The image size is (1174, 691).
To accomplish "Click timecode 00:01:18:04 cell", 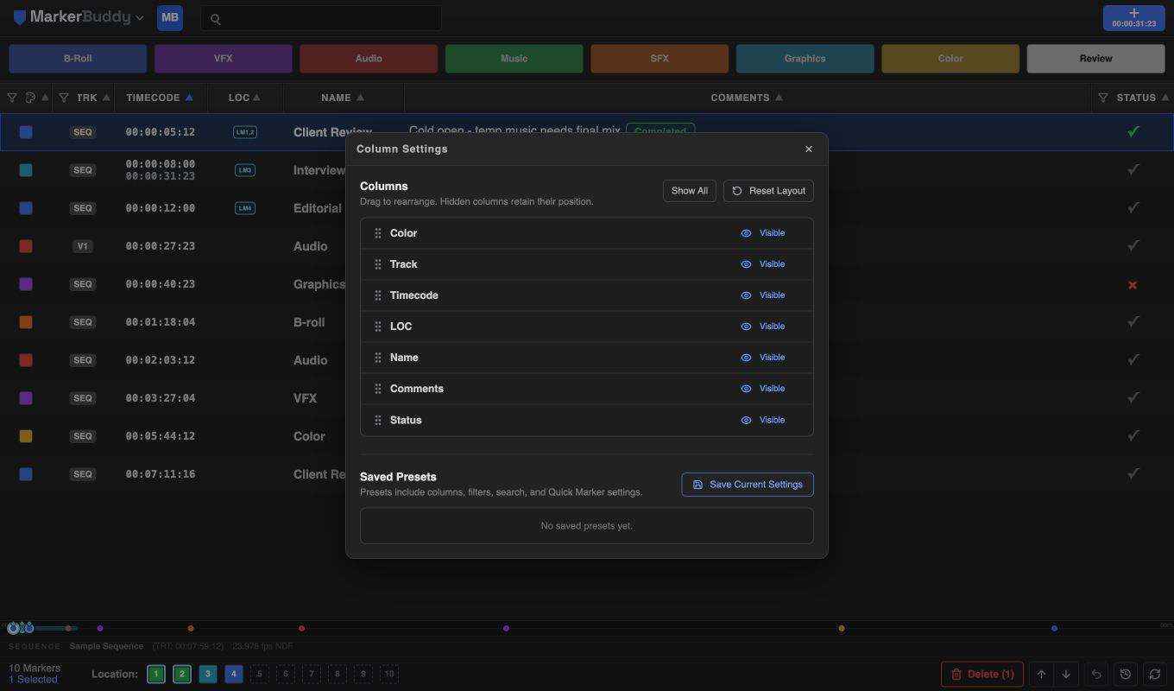I will click(161, 322).
